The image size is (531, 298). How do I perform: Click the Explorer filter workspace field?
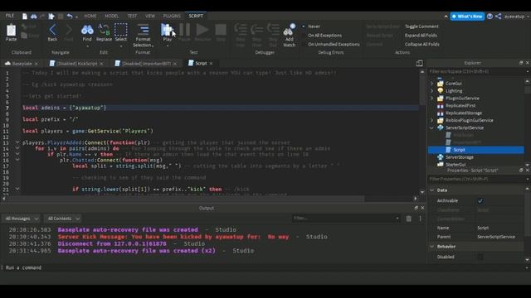(476, 72)
